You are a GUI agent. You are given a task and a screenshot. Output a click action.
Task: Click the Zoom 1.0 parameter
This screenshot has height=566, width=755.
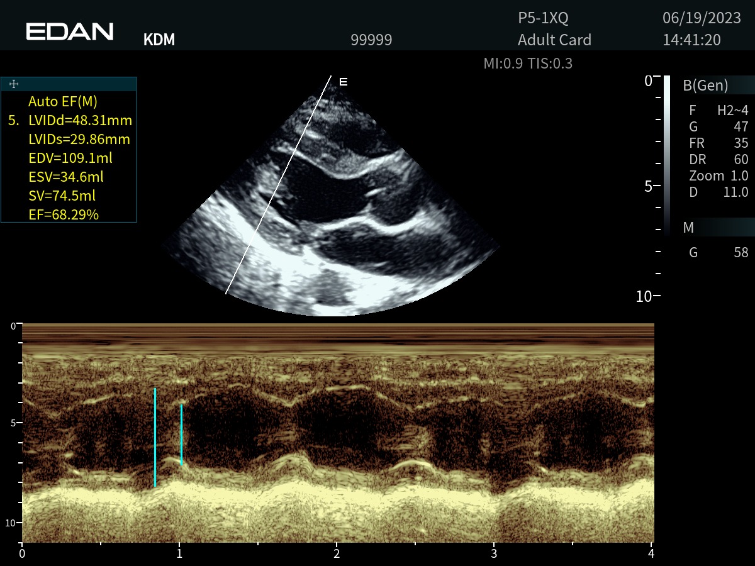(719, 176)
